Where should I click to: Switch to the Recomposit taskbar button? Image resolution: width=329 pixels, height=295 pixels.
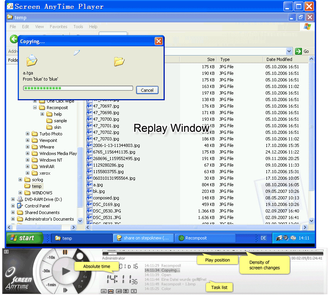(205, 238)
